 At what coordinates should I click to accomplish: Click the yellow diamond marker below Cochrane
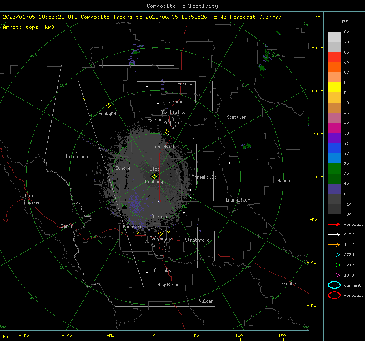(139, 234)
